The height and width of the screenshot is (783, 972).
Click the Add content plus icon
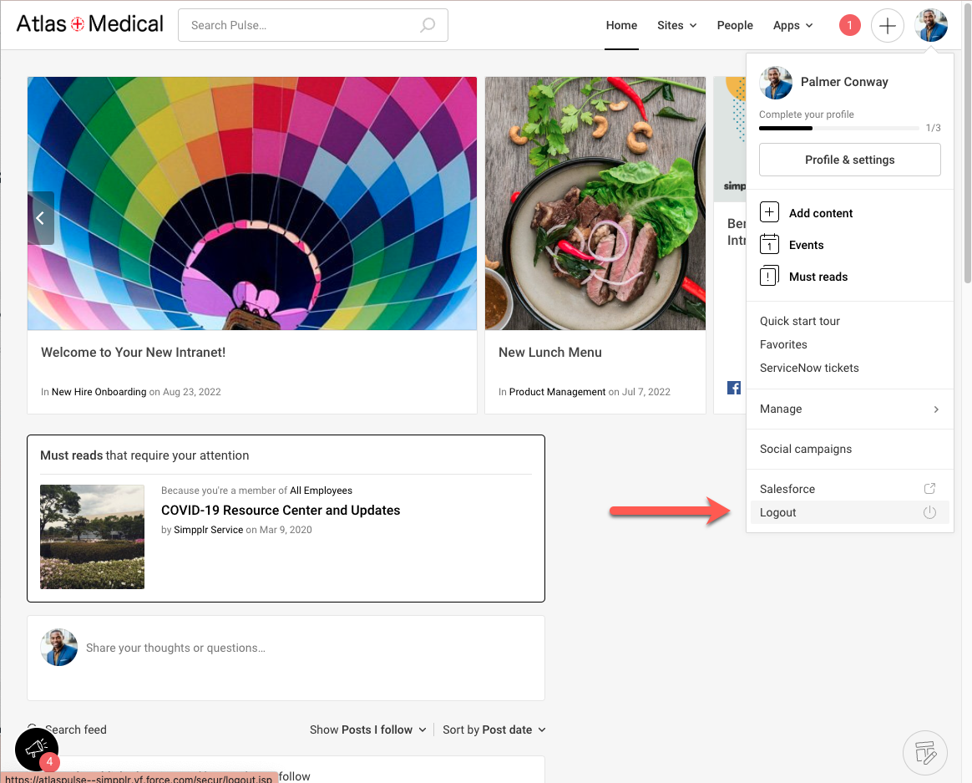point(769,212)
